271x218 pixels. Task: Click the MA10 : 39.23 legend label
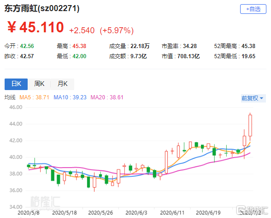[70, 97]
